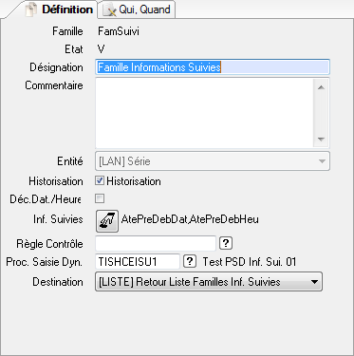This screenshot has height=356, width=354.
Task: Click the Destination dropdown arrow
Action: [314, 281]
